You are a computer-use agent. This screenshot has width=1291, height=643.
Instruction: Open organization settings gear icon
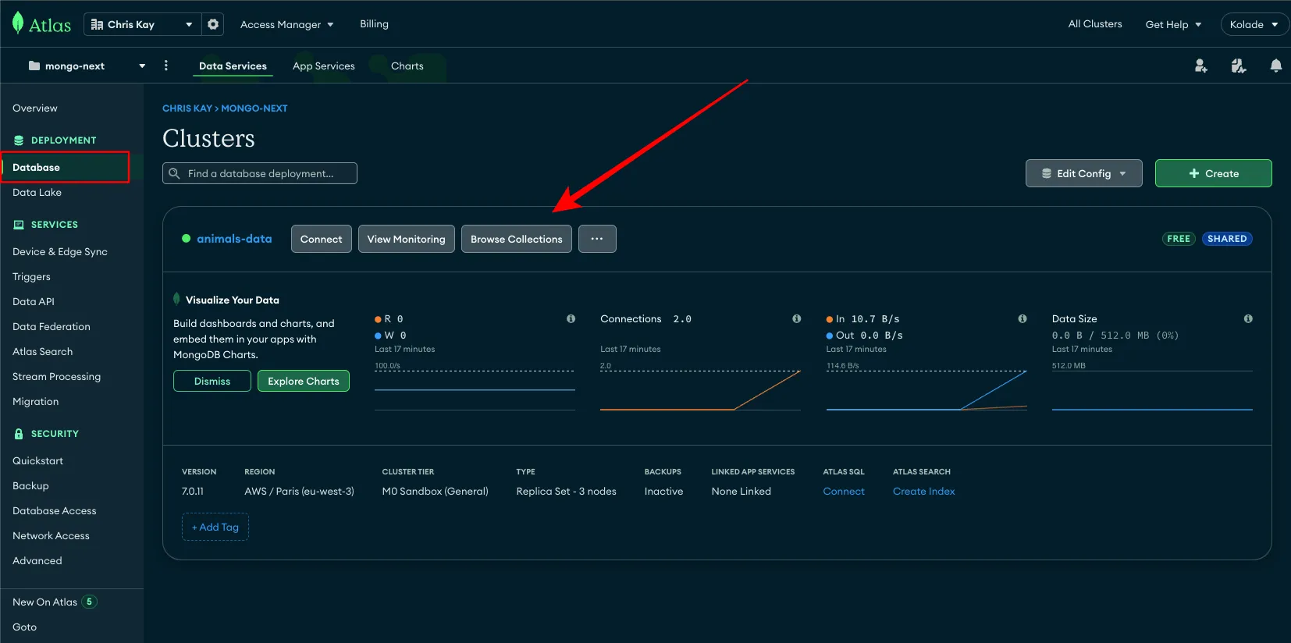click(x=213, y=24)
